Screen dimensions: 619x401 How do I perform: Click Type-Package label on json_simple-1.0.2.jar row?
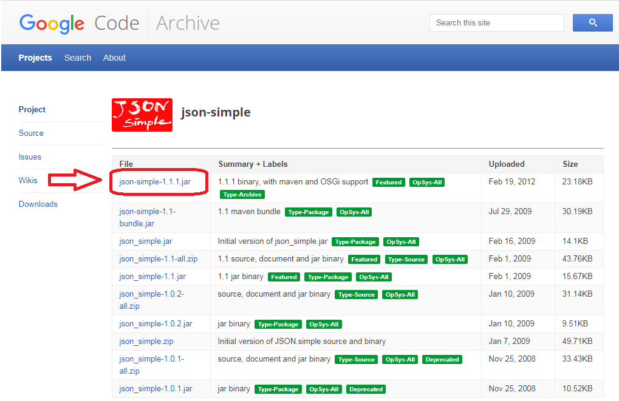(x=278, y=325)
